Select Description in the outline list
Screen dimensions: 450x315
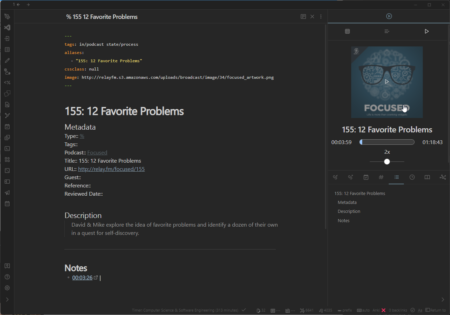point(349,211)
